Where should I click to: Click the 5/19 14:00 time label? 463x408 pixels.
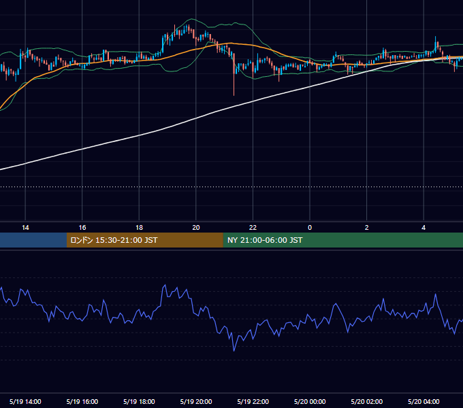(x=25, y=401)
